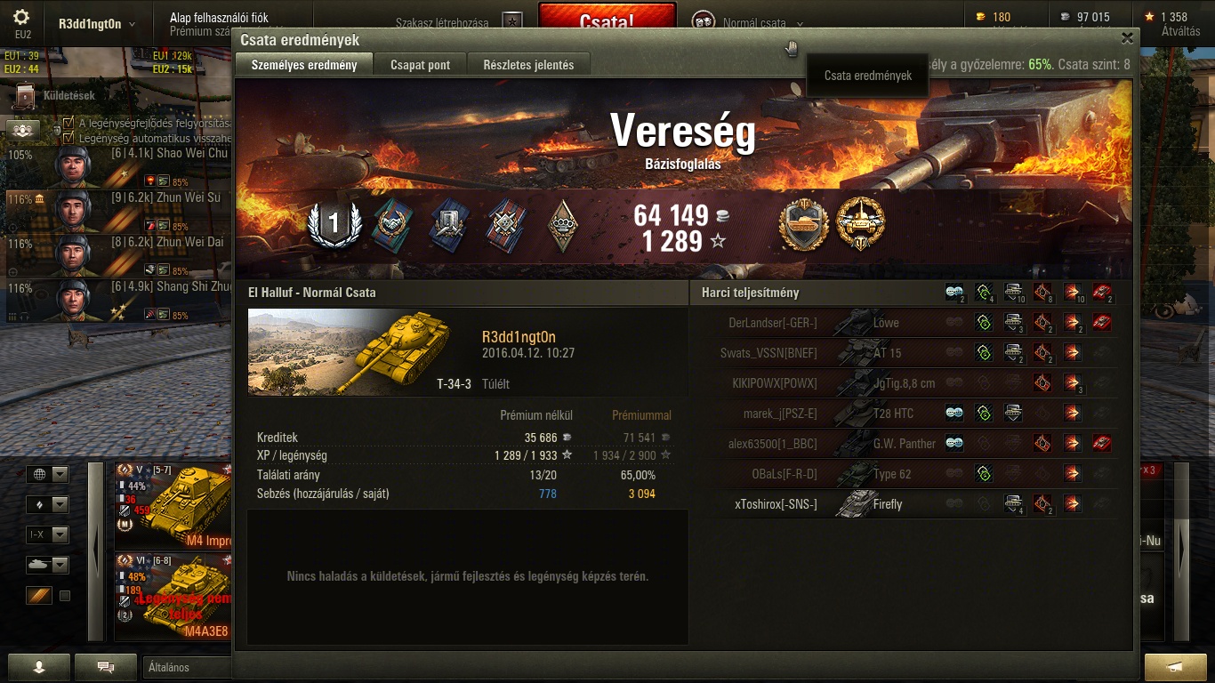Click the platoon creation star icon

tap(511, 22)
